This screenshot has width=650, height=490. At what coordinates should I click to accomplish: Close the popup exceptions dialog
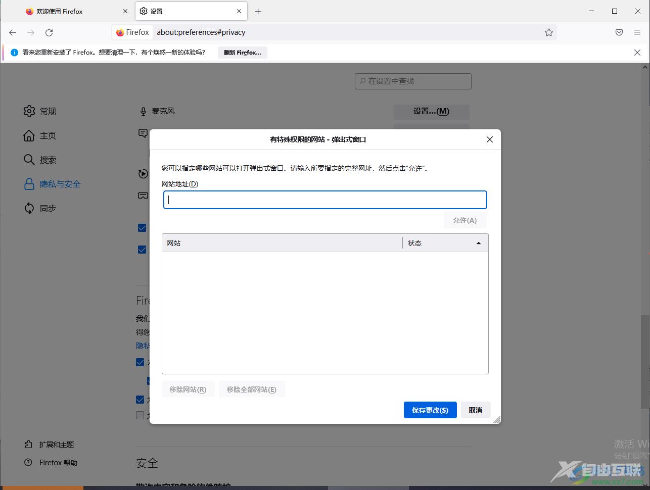click(x=489, y=139)
